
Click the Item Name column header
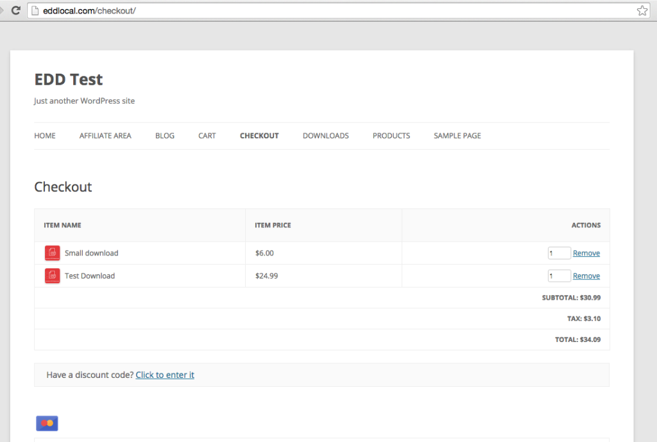click(x=62, y=225)
